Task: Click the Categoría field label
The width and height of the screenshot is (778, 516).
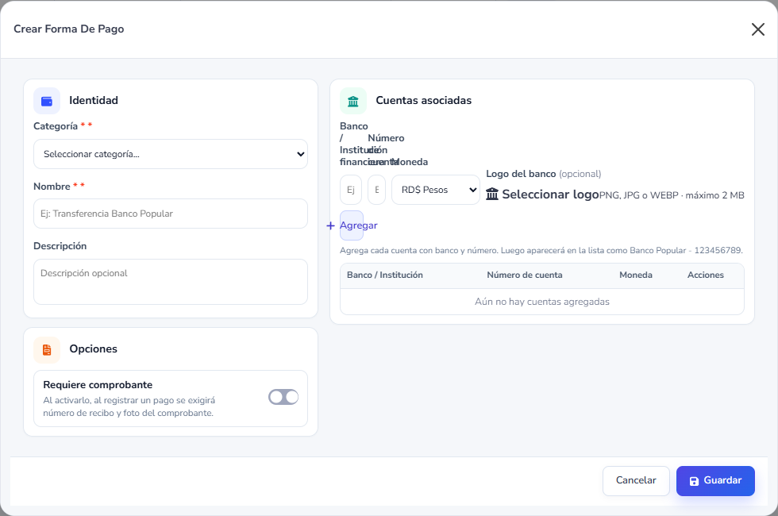Action: click(x=56, y=126)
